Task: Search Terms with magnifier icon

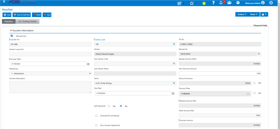Action: [x=174, y=83]
